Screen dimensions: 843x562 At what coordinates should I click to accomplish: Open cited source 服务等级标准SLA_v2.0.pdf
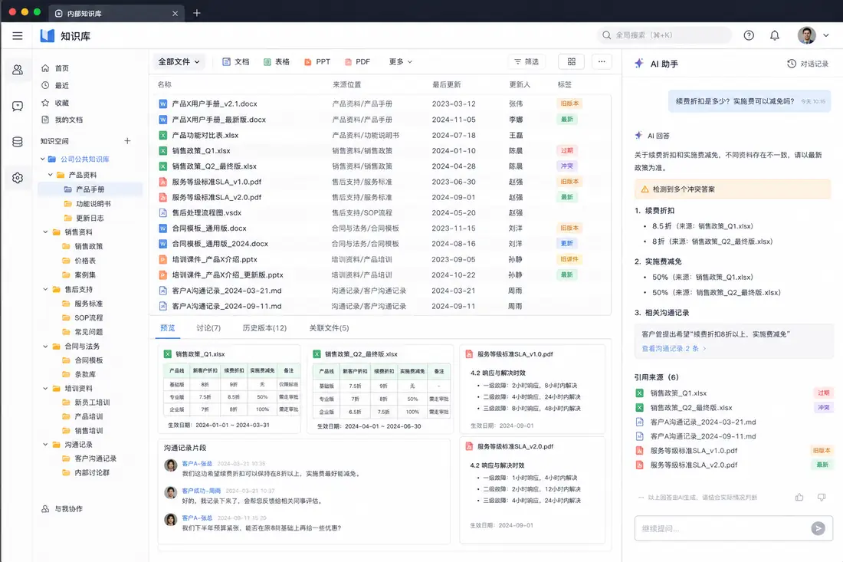click(x=733, y=465)
